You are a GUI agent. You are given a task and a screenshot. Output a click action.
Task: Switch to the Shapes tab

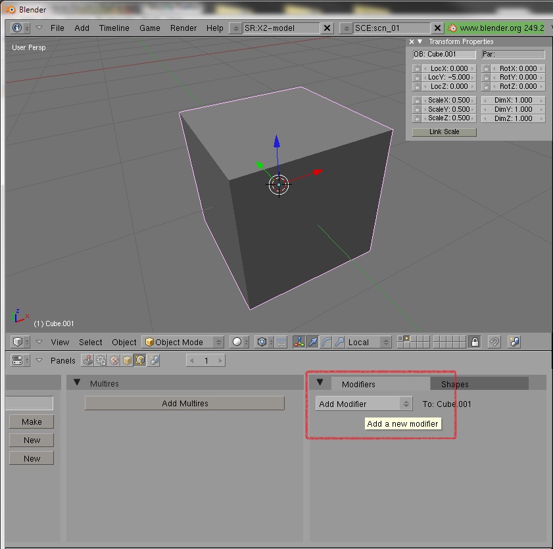click(455, 384)
